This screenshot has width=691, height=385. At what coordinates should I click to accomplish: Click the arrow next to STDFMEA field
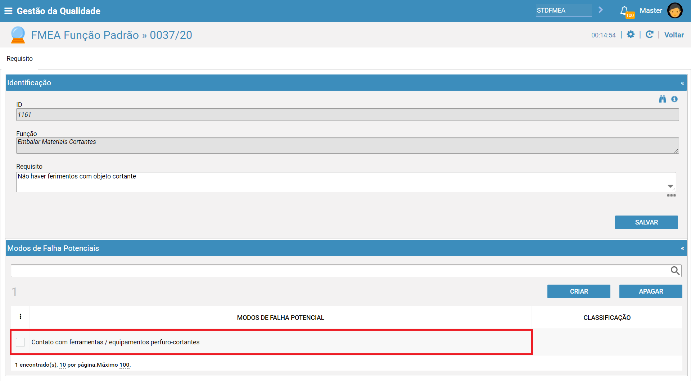tap(601, 10)
